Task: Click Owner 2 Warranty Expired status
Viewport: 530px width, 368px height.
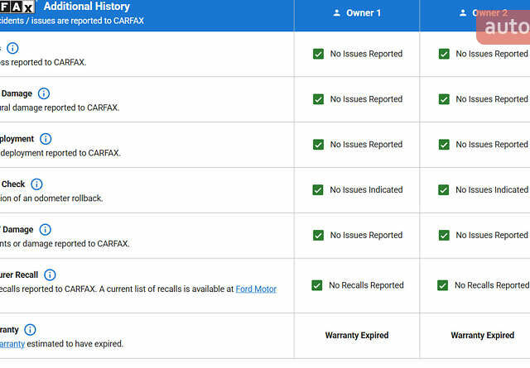Action: pos(482,336)
